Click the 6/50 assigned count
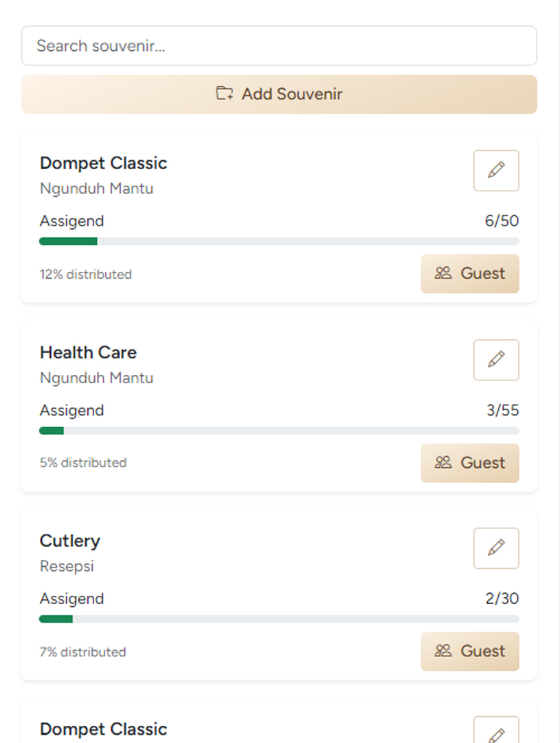The image size is (560, 743). (502, 221)
